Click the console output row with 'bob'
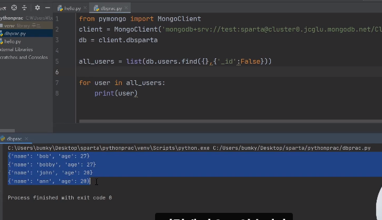This screenshot has width=382, height=220. 49,156
